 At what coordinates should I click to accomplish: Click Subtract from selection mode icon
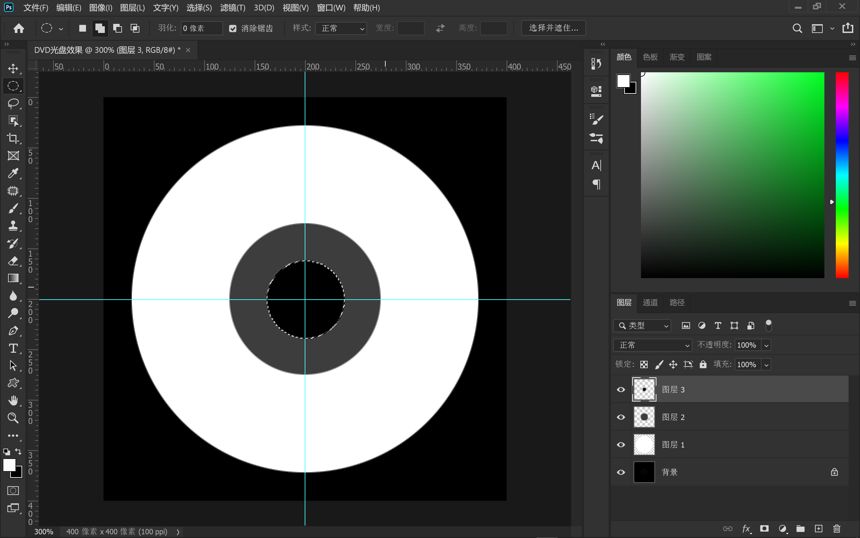point(117,28)
